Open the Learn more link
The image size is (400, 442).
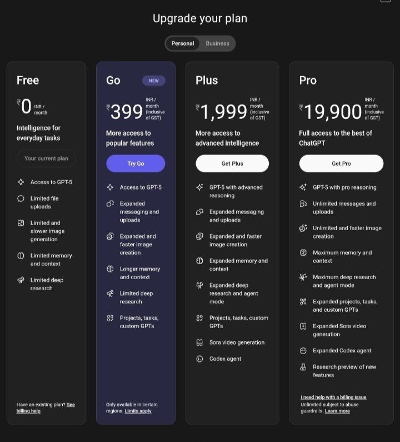click(337, 411)
